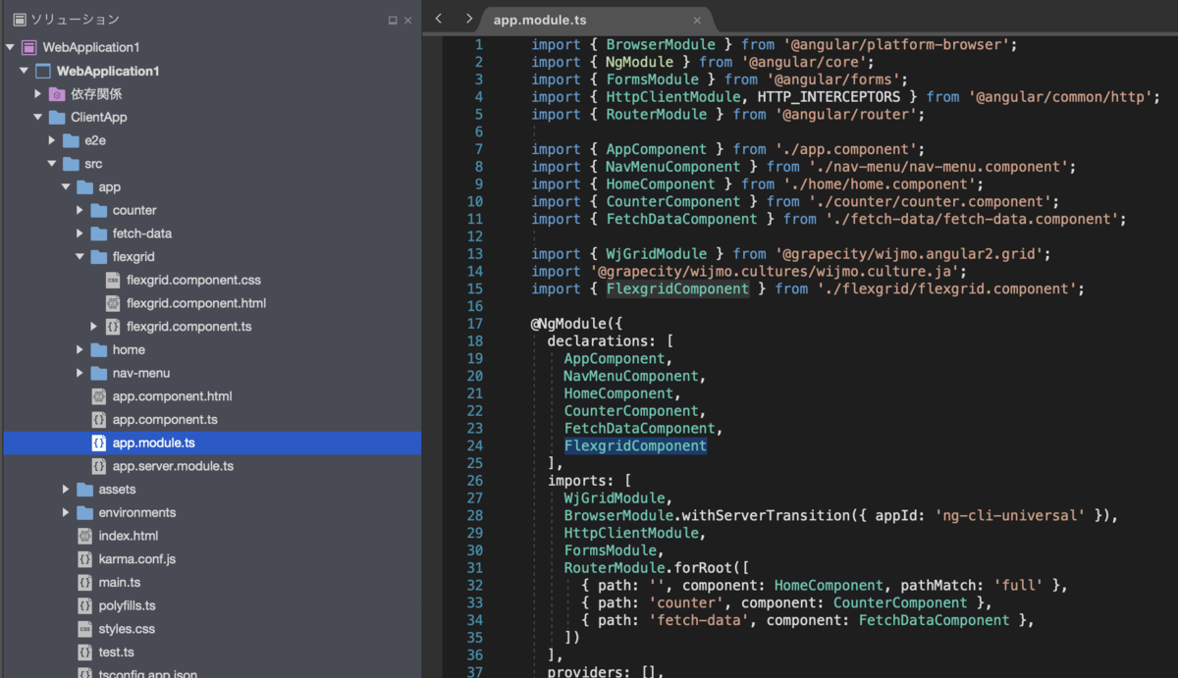
Task: Expand the 依存関係 node
Action: (38, 94)
